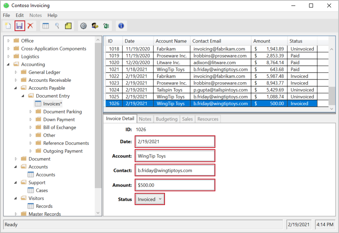Viewport: 339px width, 233px height.
Task: Click the Bill of Exchange folder icon
Action: tap(38, 127)
